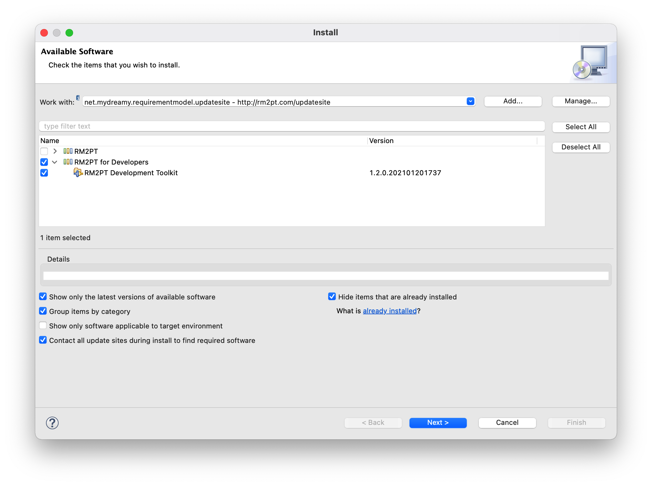Viewport: 652px width, 486px height.
Task: Toggle Show only the latest versions checkbox
Action: [x=43, y=297]
